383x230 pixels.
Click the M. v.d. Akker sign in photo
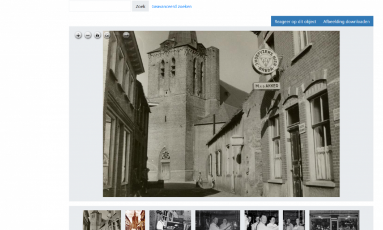coord(267,86)
